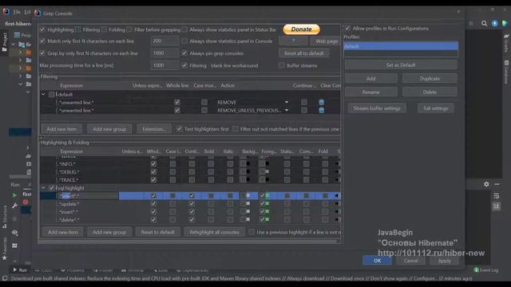Click clear-console icon in REMOVE row
The width and height of the screenshot is (511, 287).
point(321,102)
